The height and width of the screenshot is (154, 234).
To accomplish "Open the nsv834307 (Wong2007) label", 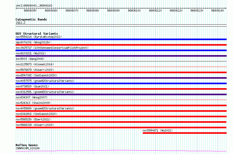I will click(32, 97).
